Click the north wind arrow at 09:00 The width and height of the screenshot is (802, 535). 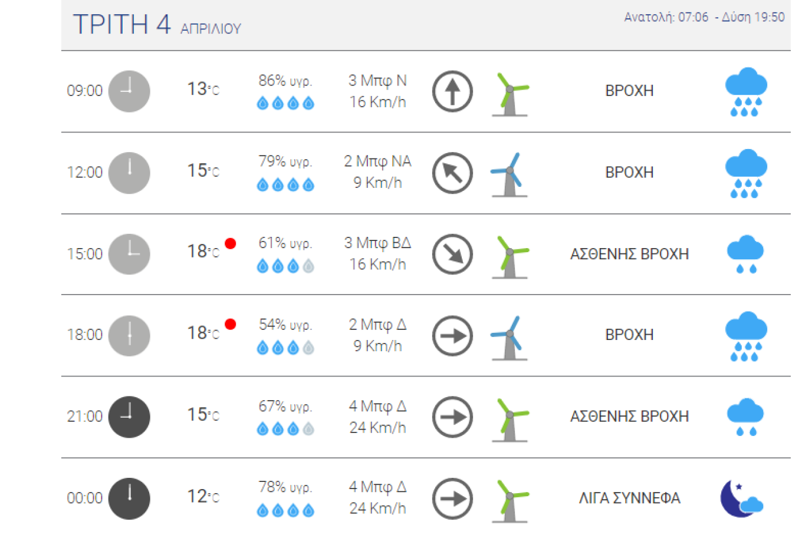[x=452, y=91]
